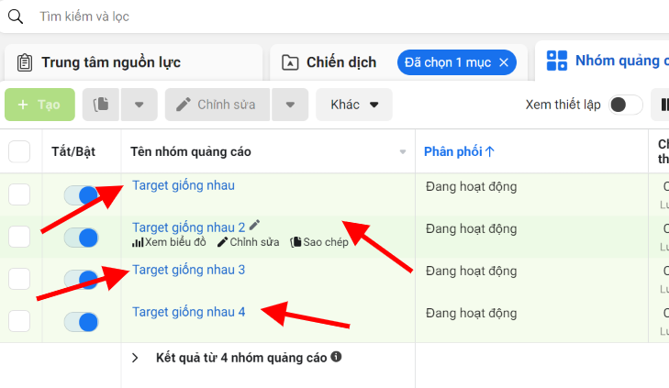This screenshot has height=388, width=669.
Task: Toggle off the Target giống nhau 2 ad set
Action: tap(81, 238)
